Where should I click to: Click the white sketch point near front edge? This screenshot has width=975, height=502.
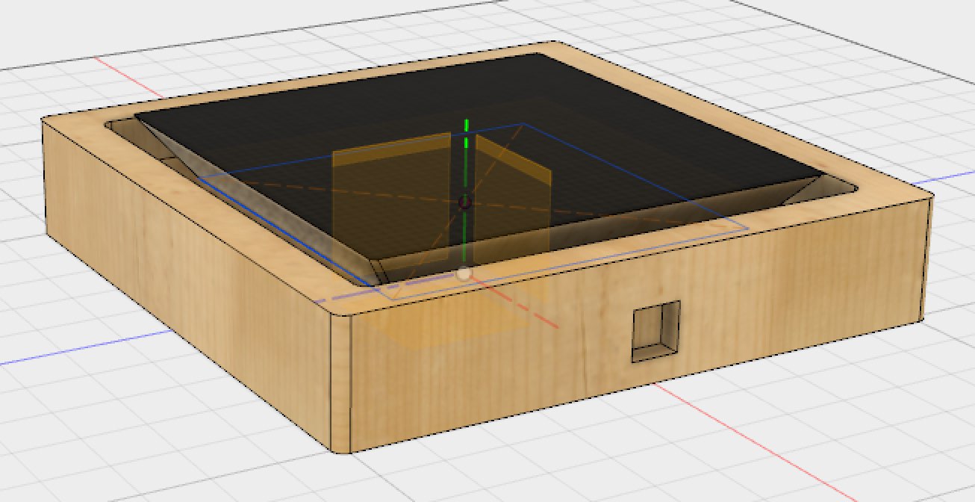(464, 274)
